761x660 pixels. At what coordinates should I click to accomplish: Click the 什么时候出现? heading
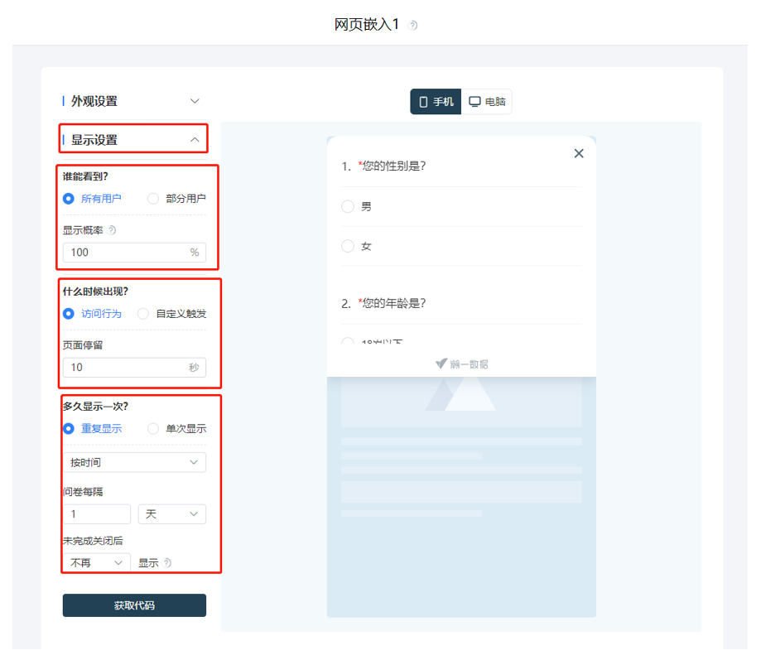pos(95,291)
